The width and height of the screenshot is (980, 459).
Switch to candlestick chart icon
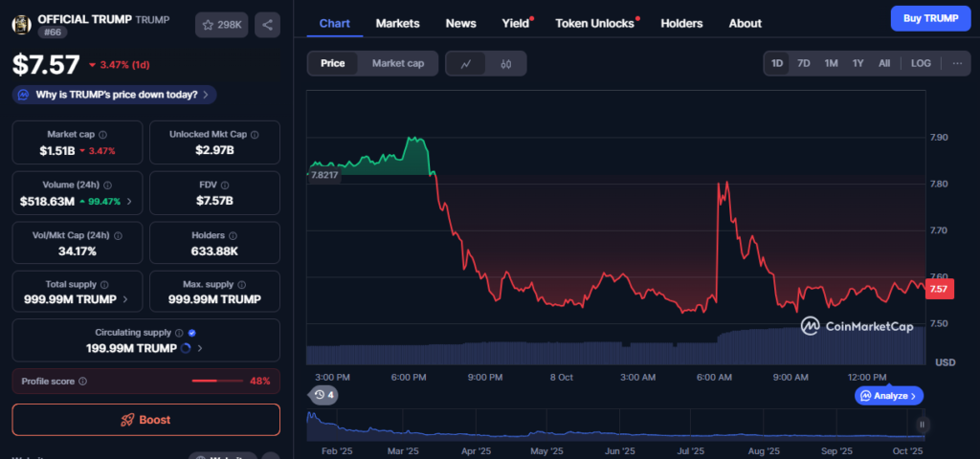(x=506, y=64)
